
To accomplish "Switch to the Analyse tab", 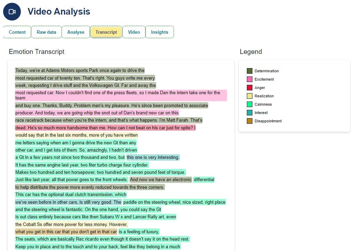I will (76, 32).
